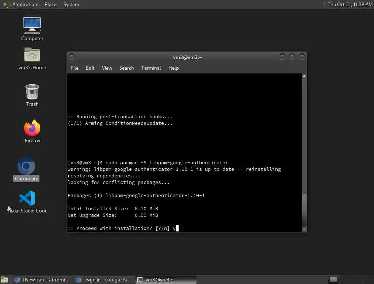Open the terminal View menu
Viewport: 374px width, 284px height.
[x=107, y=68]
